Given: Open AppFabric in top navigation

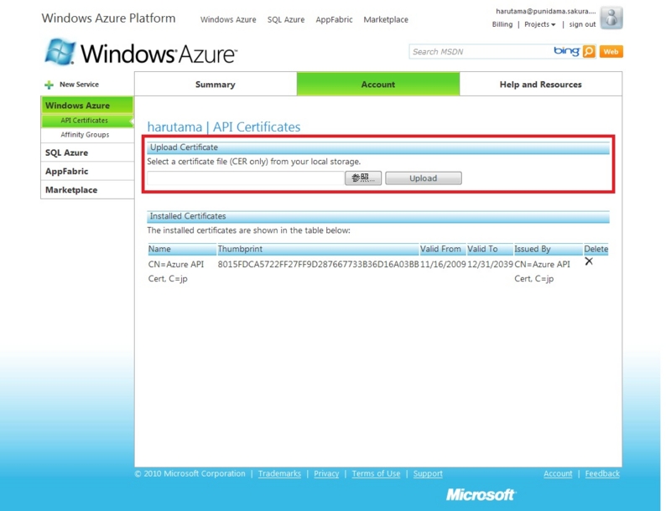Looking at the screenshot, I should (x=334, y=19).
